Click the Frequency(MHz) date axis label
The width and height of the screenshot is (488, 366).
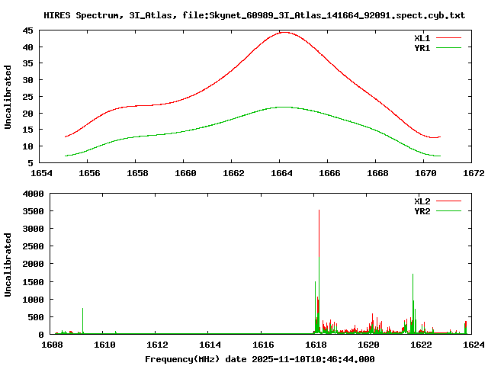pyautogui.click(x=259, y=359)
